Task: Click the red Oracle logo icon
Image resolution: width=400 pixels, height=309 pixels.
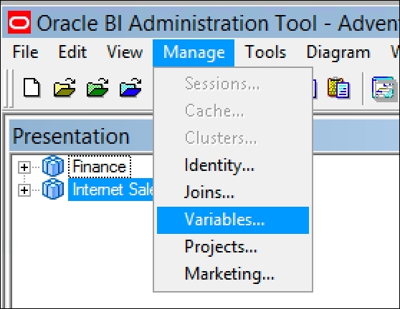Action: tap(19, 22)
